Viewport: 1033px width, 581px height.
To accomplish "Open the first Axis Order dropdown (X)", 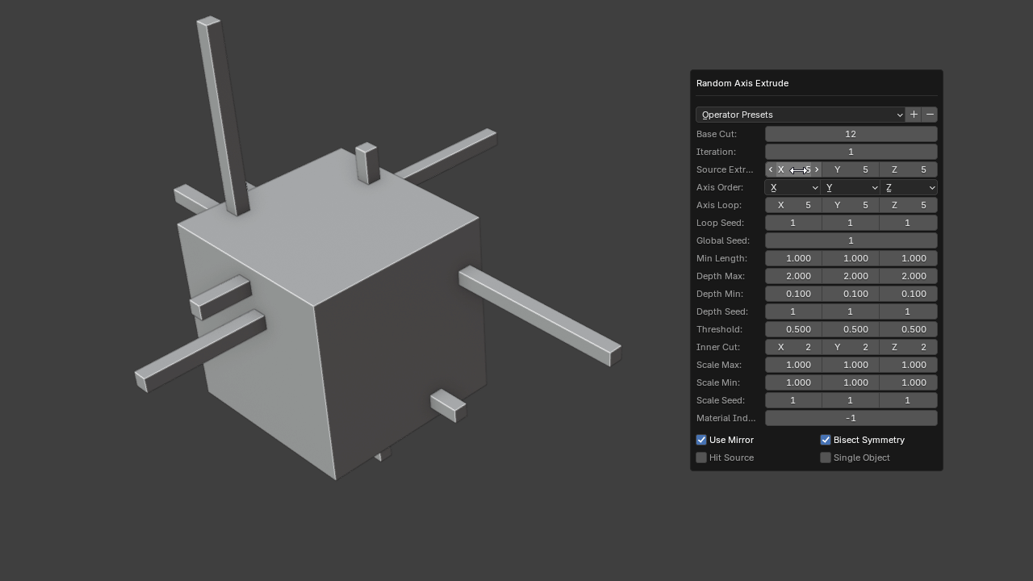I will click(x=793, y=187).
